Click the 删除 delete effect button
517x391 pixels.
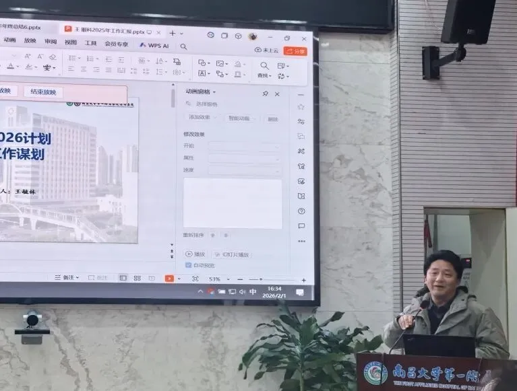273,119
